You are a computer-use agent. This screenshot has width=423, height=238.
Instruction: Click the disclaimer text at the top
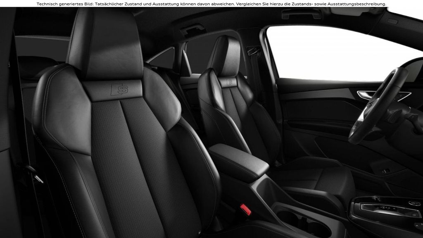coord(211,4)
